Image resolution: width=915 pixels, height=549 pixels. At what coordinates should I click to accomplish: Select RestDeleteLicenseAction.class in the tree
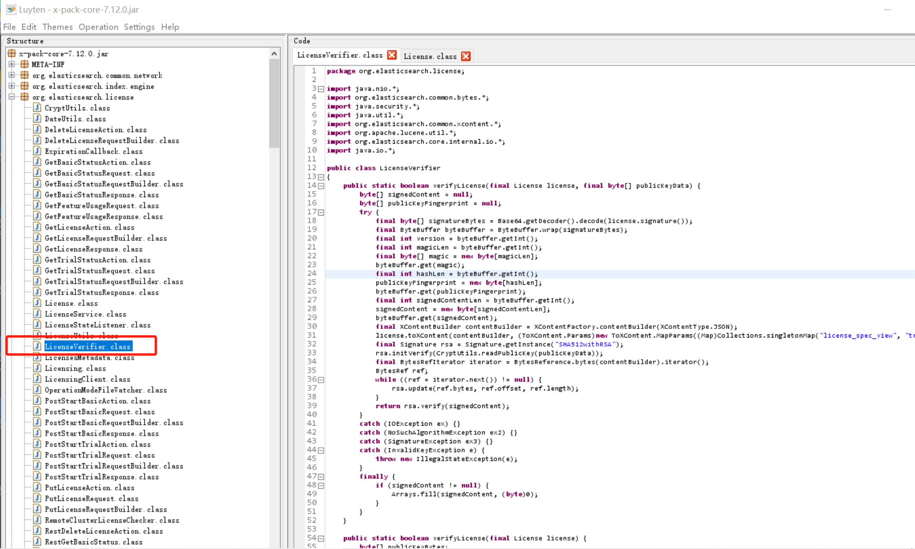tap(104, 530)
